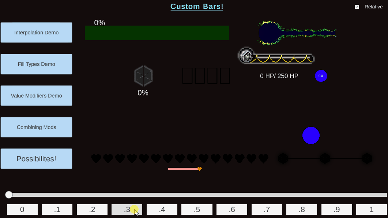Click the orange diamond bar marker
The height and width of the screenshot is (218, 388).
tap(200, 169)
